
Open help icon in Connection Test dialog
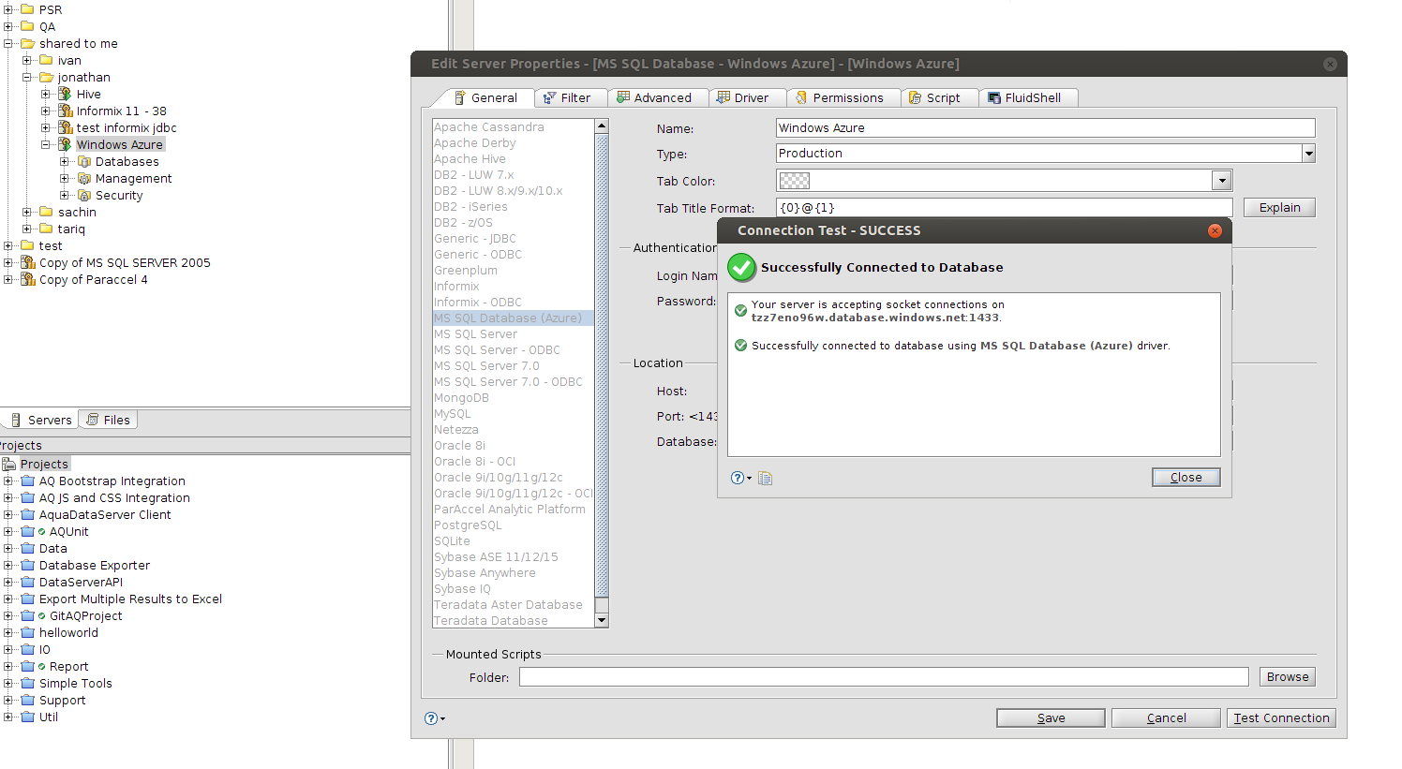(x=738, y=478)
